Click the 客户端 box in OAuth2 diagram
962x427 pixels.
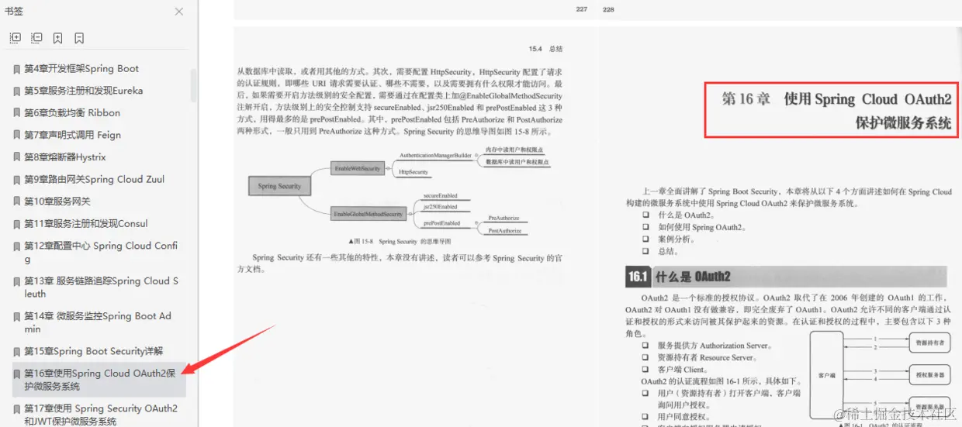pos(827,375)
